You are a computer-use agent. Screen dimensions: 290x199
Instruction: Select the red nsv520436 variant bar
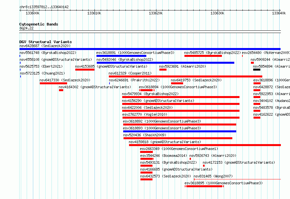(x=178, y=138)
